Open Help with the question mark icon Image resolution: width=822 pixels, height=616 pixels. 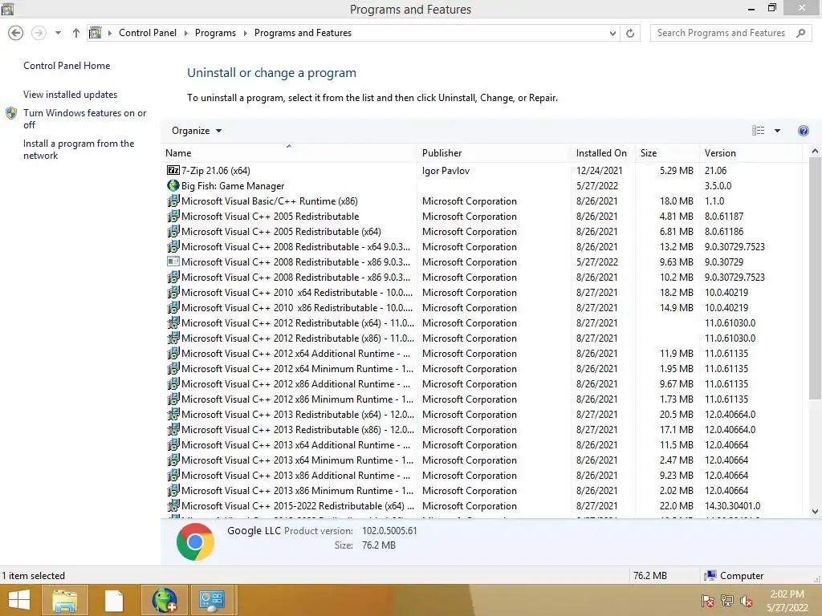[803, 131]
